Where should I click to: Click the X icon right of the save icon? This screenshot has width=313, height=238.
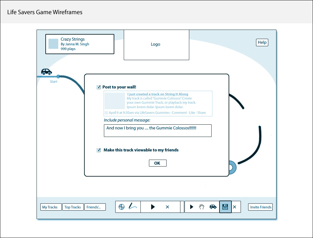click(x=235, y=207)
